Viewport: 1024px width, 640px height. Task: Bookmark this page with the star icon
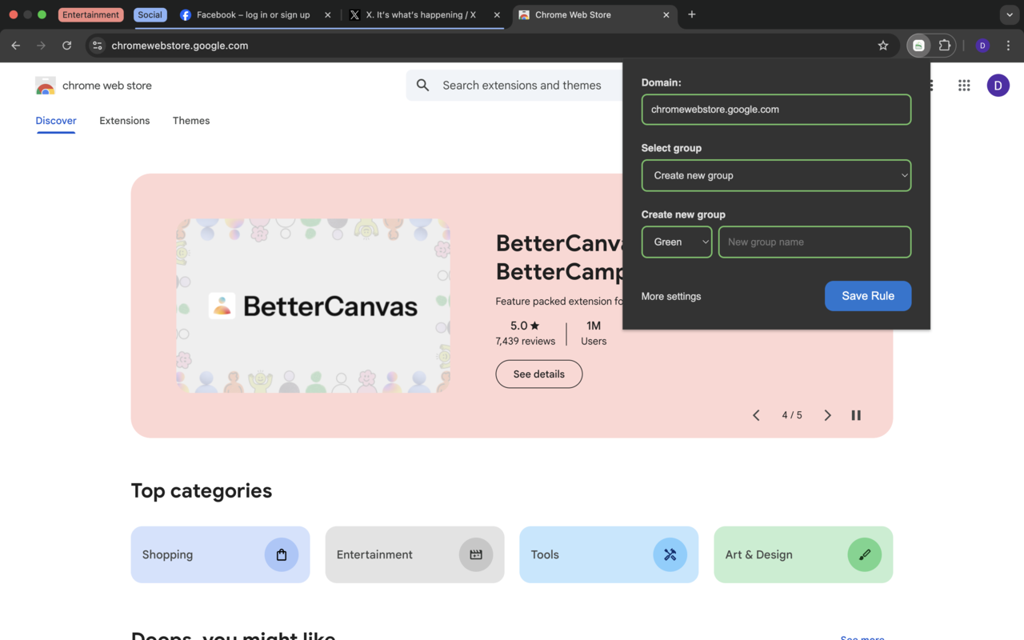(883, 46)
